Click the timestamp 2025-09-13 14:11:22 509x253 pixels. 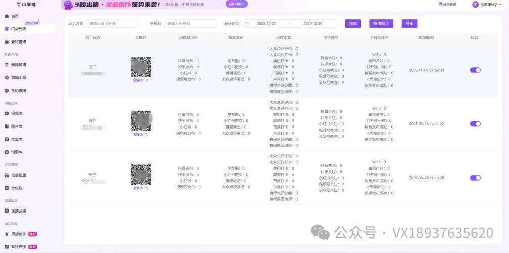[x=426, y=124]
